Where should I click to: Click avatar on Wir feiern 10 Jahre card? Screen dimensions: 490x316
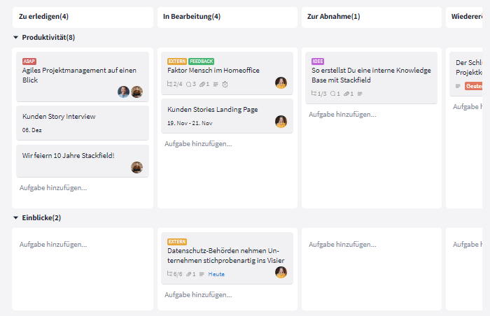pos(136,167)
